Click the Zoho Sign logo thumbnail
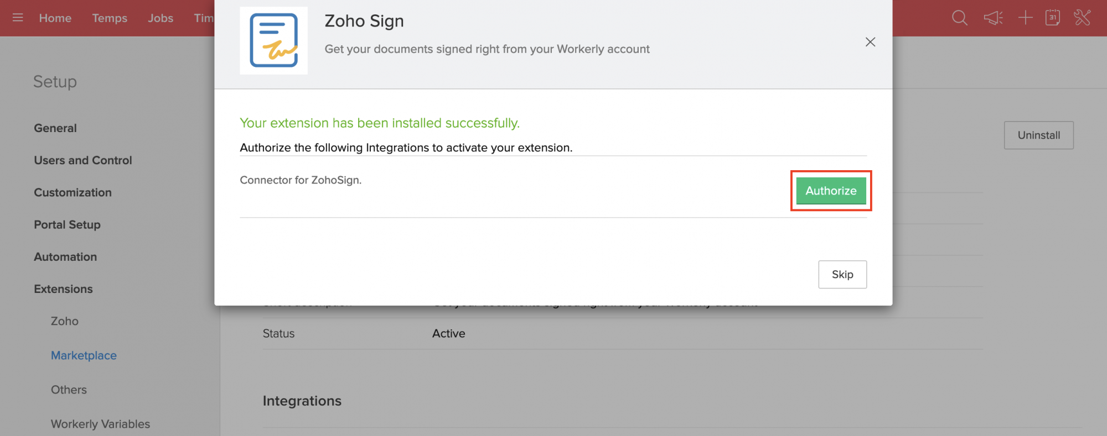Screen dimensions: 1107x436 pyautogui.click(x=274, y=40)
